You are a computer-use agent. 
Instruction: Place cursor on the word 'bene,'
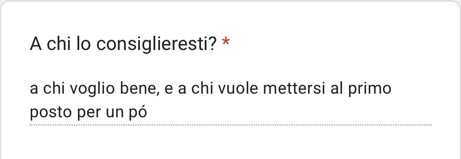pyautogui.click(x=140, y=89)
